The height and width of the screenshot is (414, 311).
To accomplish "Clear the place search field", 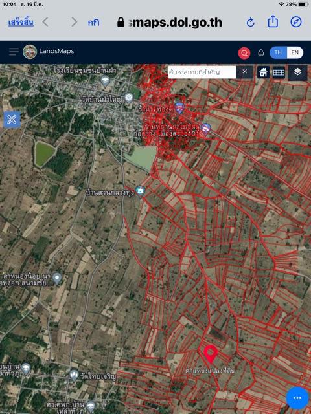I will (245, 72).
